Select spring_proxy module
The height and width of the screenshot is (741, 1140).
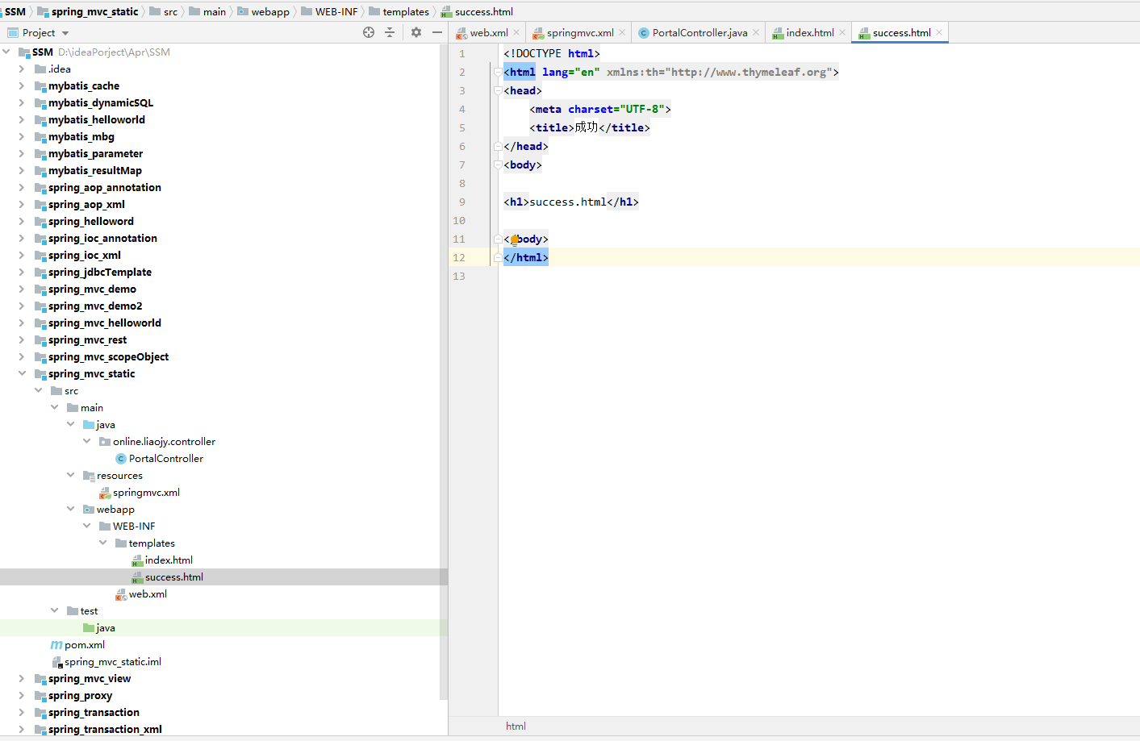pyautogui.click(x=80, y=695)
